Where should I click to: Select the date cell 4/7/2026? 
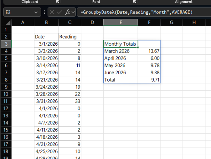click(x=46, y=122)
